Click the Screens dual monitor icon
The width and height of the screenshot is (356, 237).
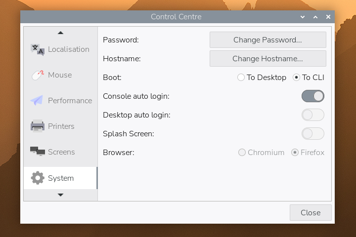(38, 152)
